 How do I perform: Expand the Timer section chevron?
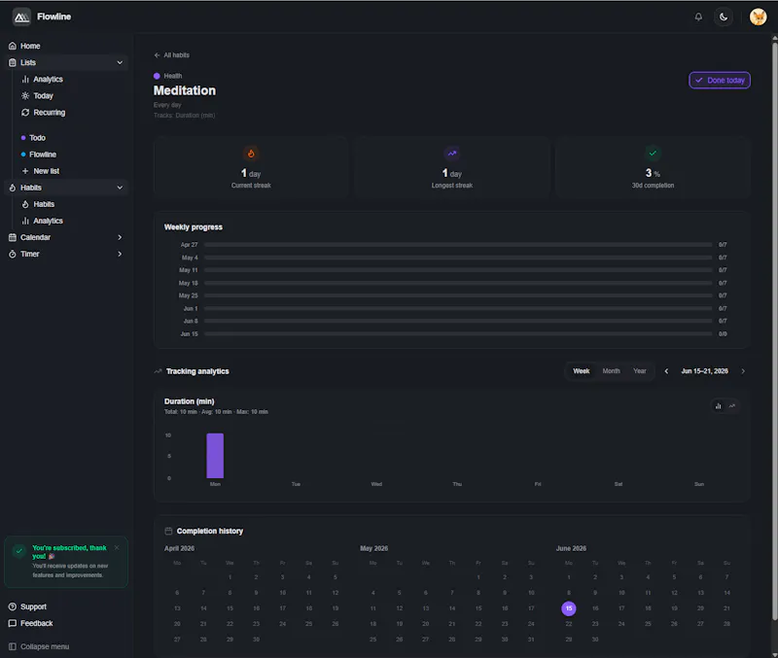120,254
